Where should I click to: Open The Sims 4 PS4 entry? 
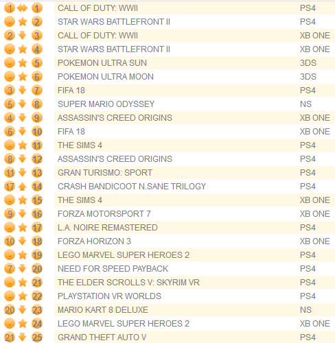pos(80,145)
